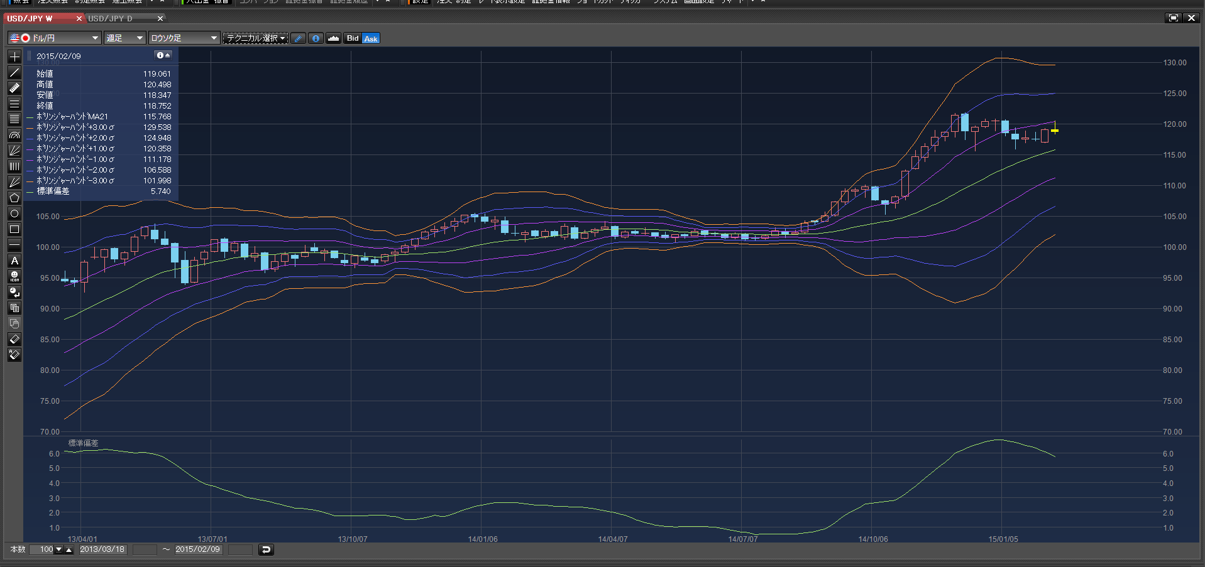
Task: Click the pencil drawing settings icon
Action: pyautogui.click(x=299, y=38)
